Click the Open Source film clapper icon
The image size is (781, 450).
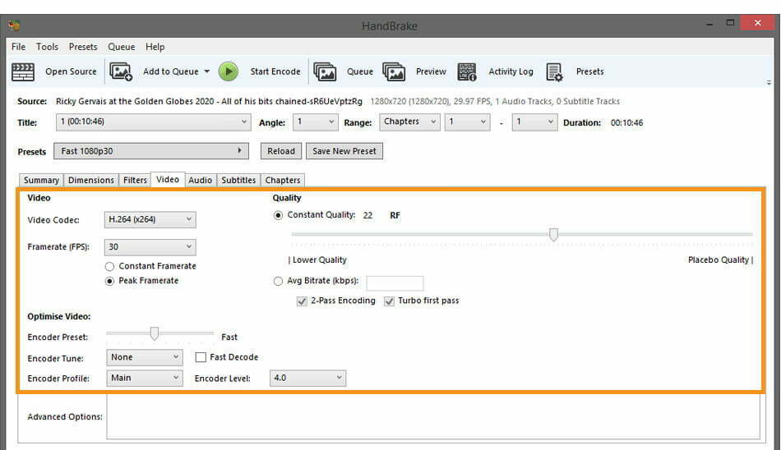pos(23,71)
